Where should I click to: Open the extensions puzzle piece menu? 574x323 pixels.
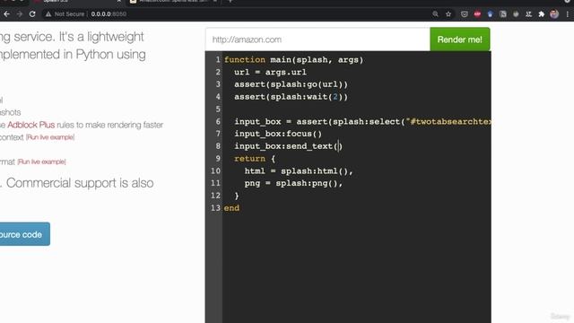coord(542,14)
